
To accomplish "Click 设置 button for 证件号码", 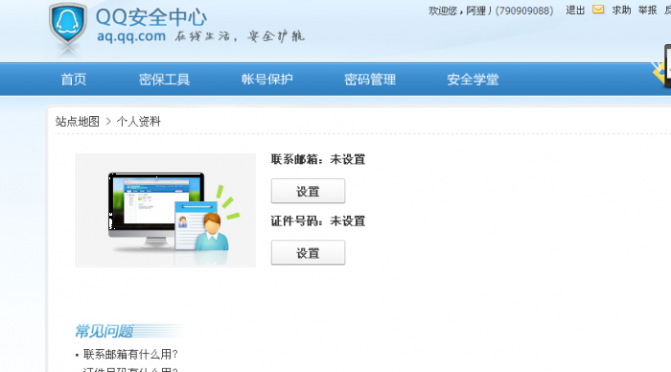I will [x=308, y=252].
